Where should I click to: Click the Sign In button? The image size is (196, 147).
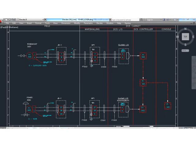(x=150, y=20)
